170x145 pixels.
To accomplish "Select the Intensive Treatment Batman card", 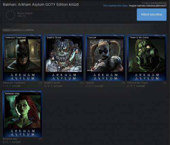I will pos(22,58).
